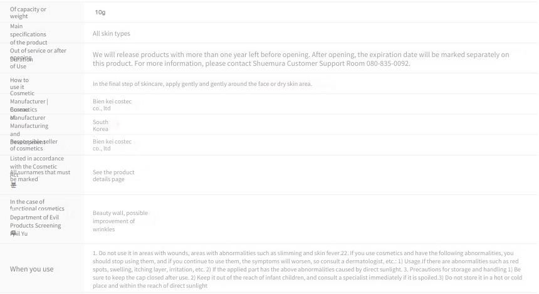Click the precautions paragraph about wounds and abnormalities

pos(307,270)
